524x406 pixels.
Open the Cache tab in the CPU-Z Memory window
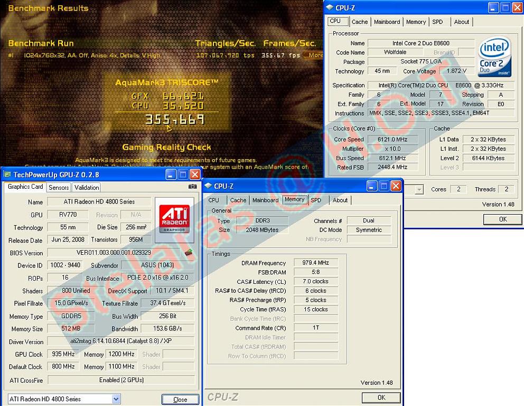238,200
